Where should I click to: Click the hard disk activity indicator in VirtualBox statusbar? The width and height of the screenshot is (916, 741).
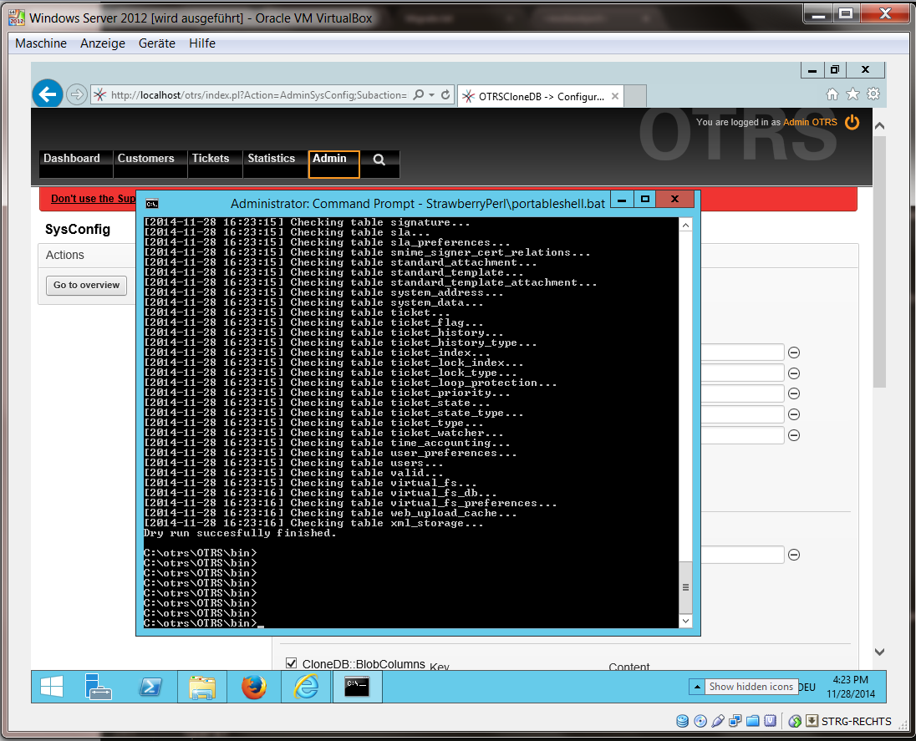point(682,720)
